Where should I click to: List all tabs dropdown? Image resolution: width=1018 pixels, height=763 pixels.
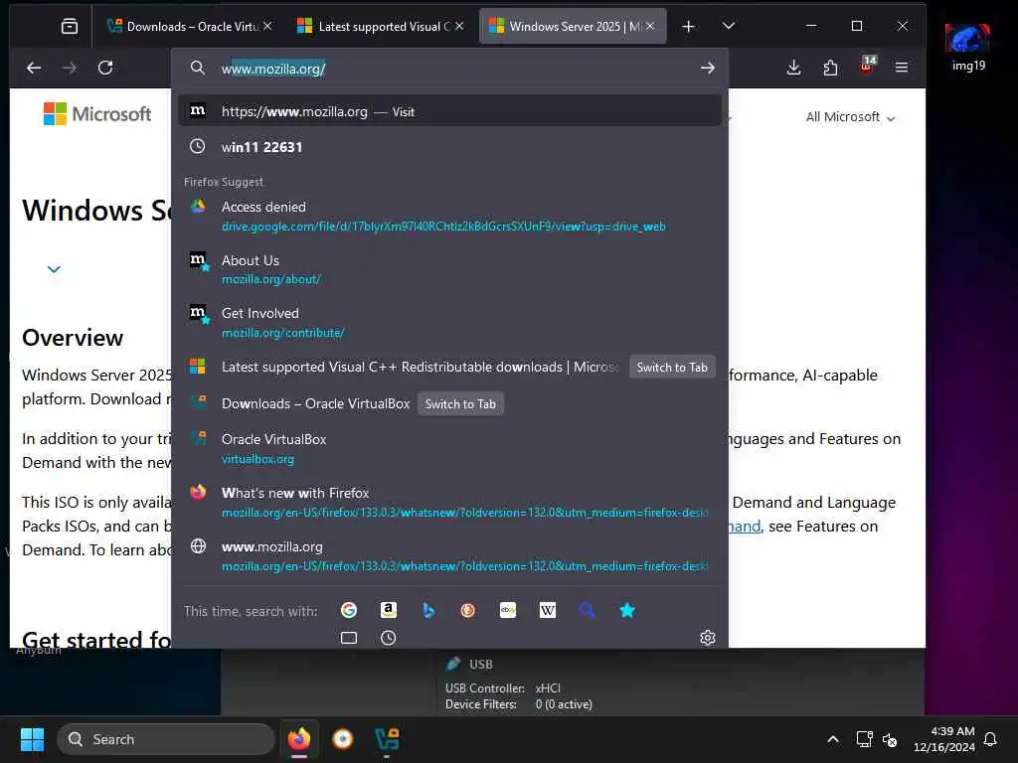[729, 26]
